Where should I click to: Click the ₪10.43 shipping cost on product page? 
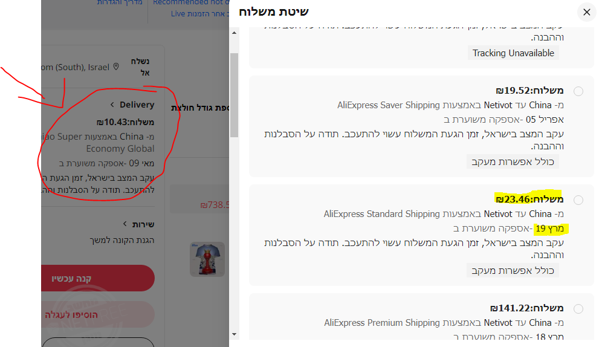click(x=125, y=122)
